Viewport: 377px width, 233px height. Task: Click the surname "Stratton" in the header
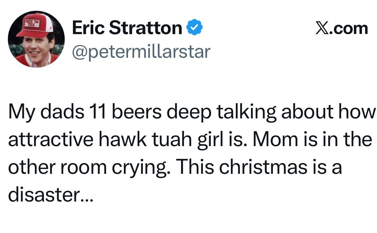[146, 28]
